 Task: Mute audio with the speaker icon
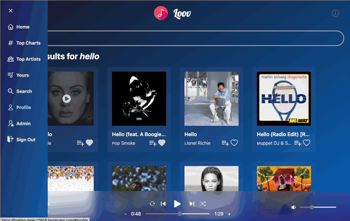293,207
